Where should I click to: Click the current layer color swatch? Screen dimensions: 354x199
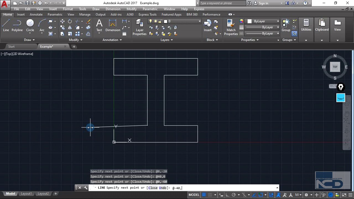[165, 21]
